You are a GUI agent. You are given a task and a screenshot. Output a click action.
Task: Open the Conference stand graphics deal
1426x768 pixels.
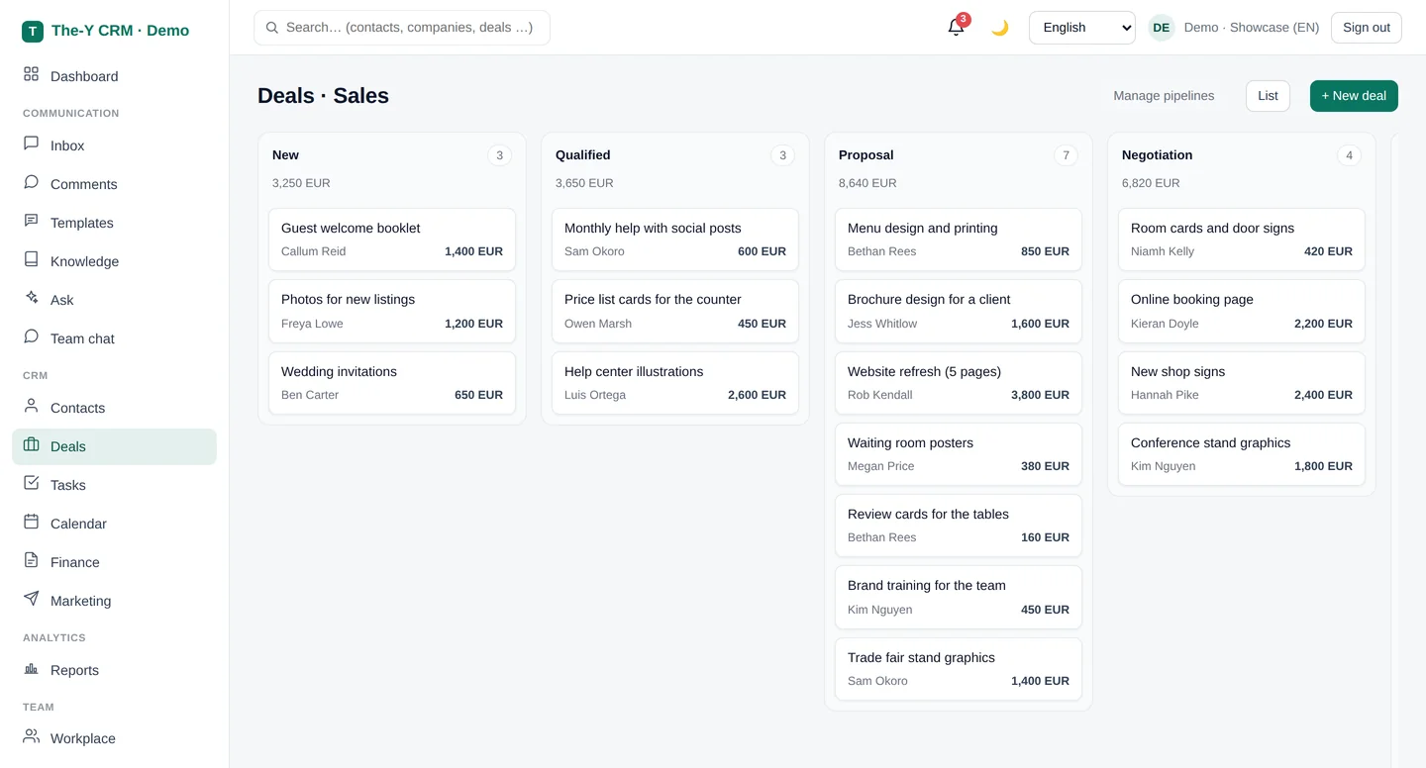click(1242, 454)
